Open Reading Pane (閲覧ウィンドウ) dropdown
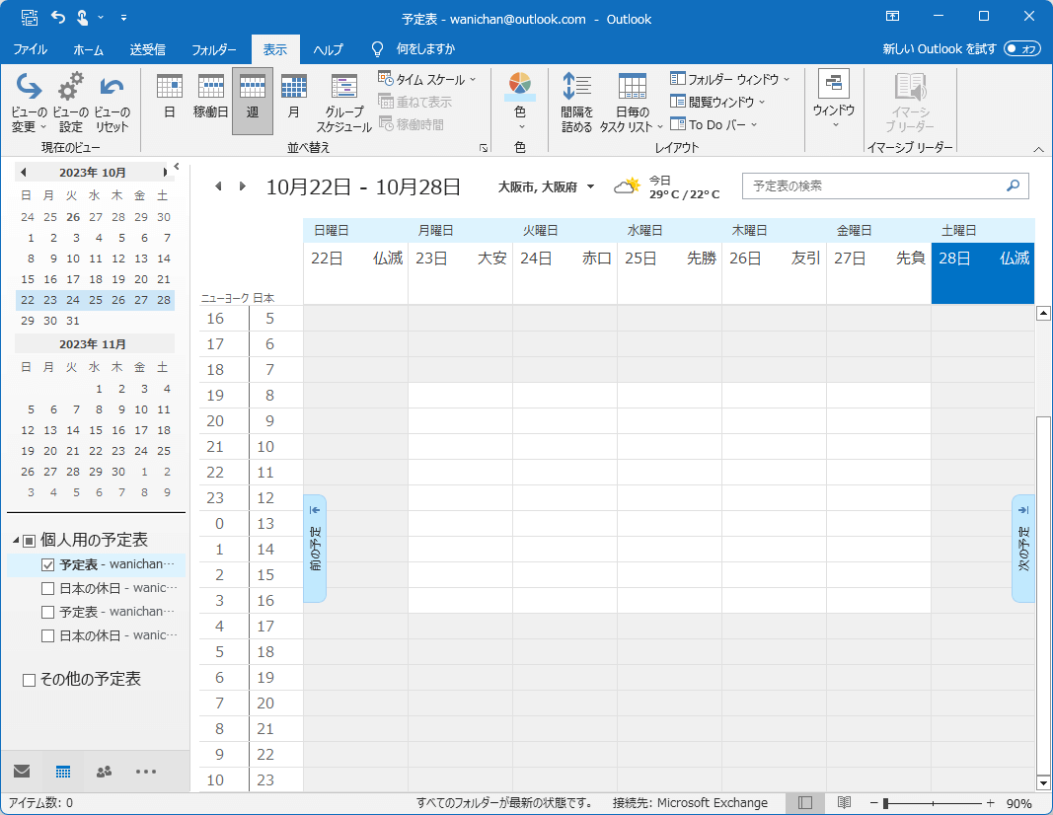1053x815 pixels. [717, 102]
